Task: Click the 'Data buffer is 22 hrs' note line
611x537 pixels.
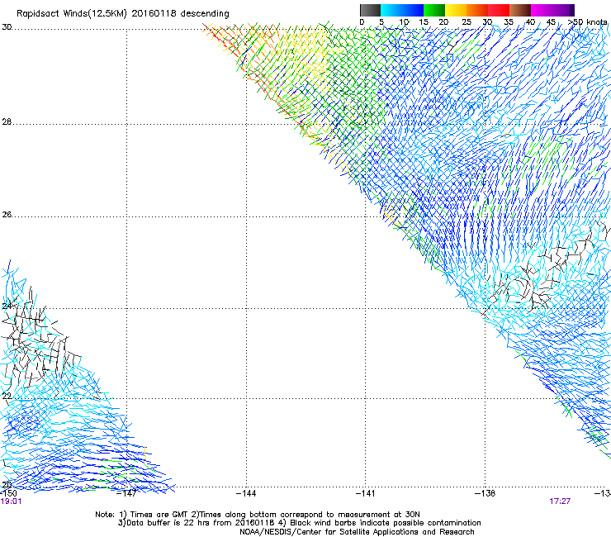Action: tap(299, 523)
